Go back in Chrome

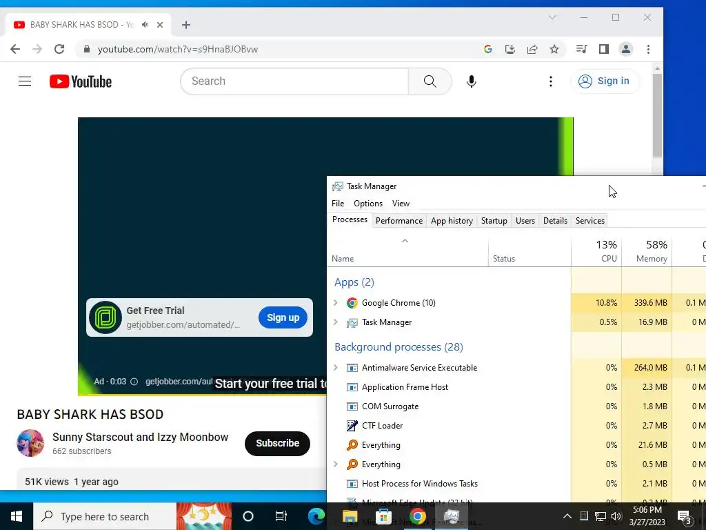(x=15, y=49)
